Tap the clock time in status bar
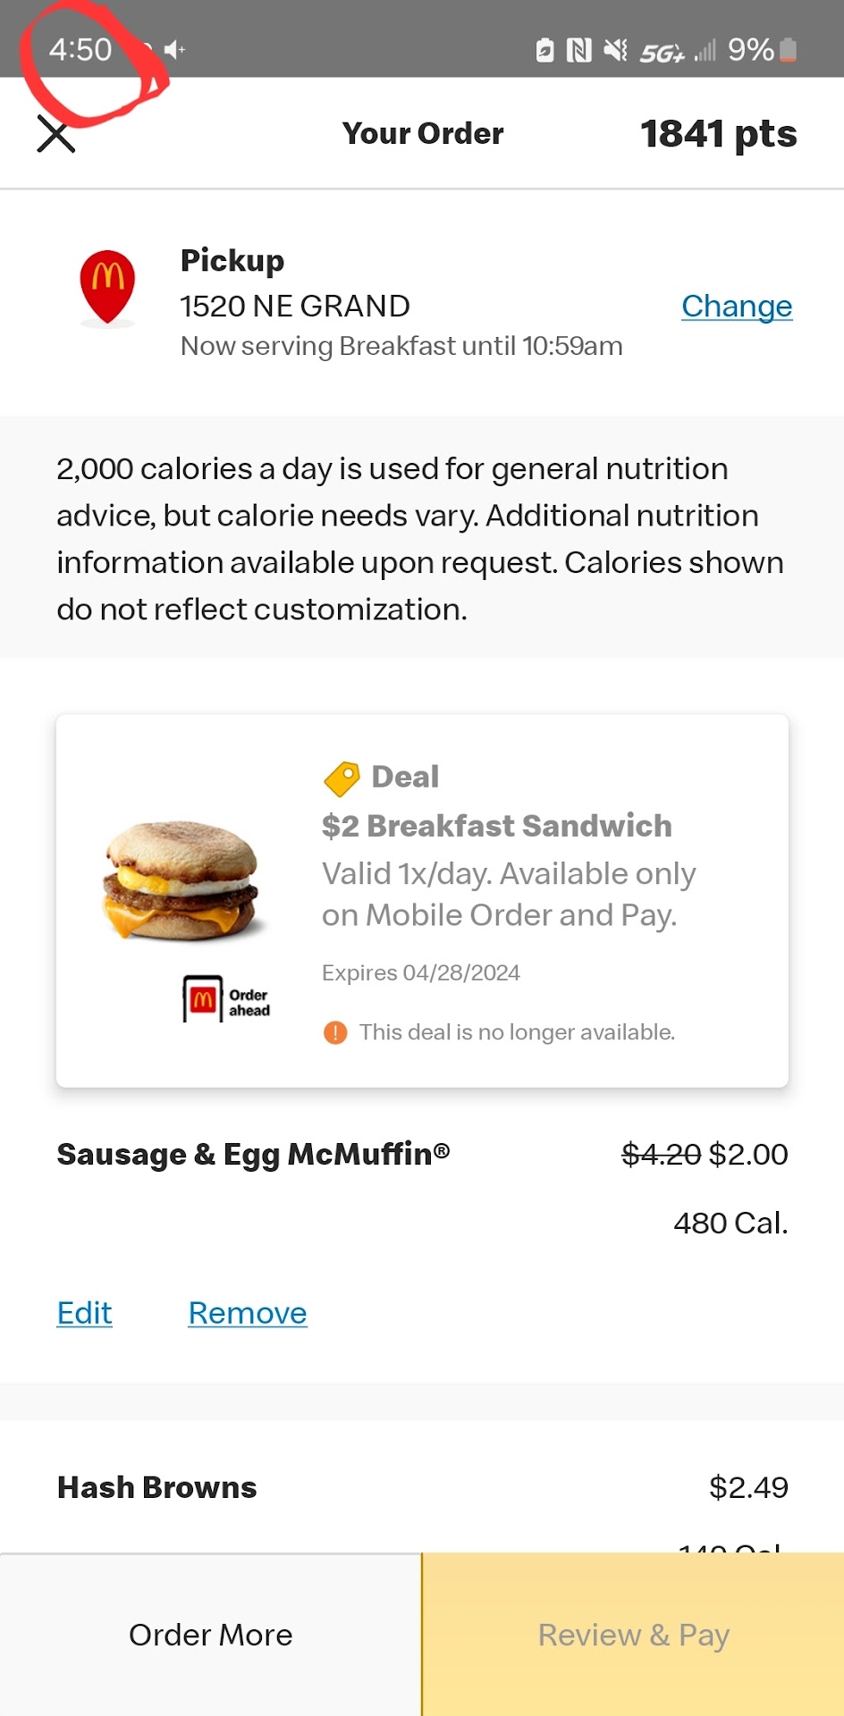 (x=80, y=49)
